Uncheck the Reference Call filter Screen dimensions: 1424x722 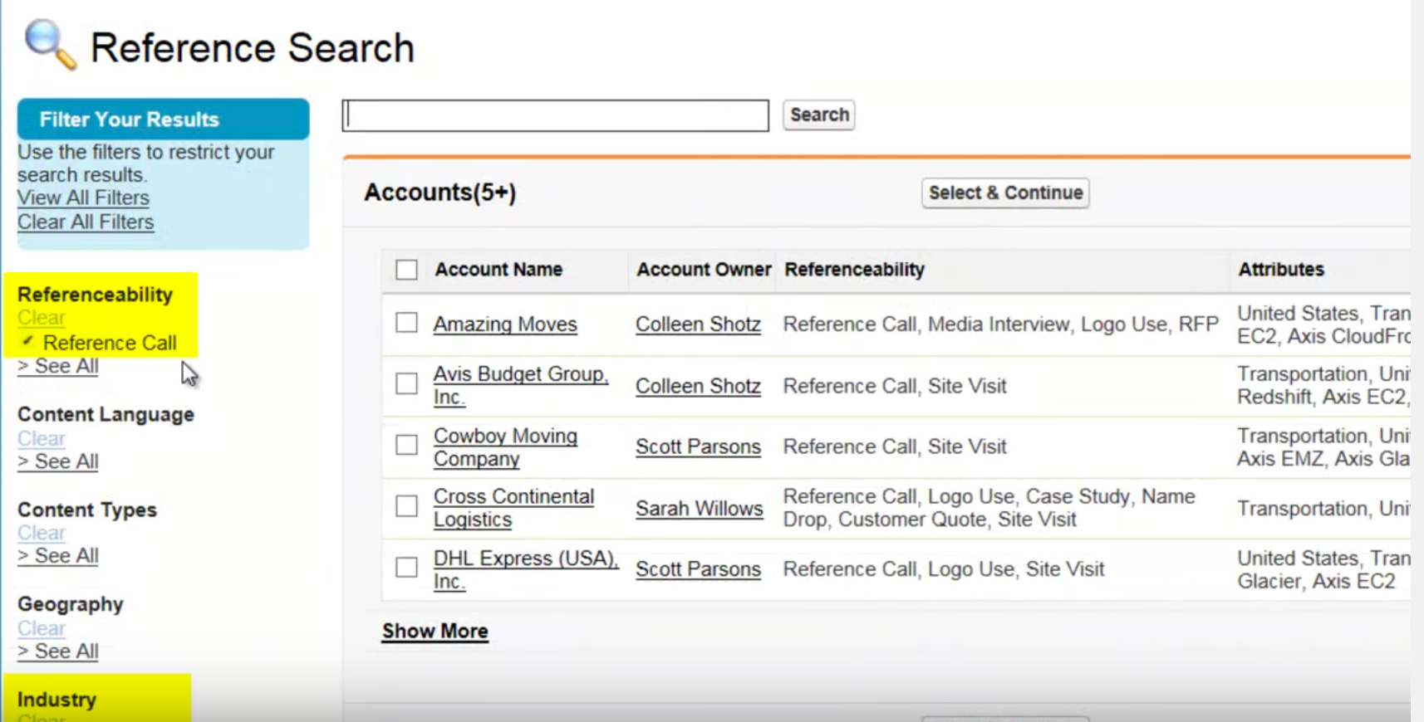coord(28,342)
